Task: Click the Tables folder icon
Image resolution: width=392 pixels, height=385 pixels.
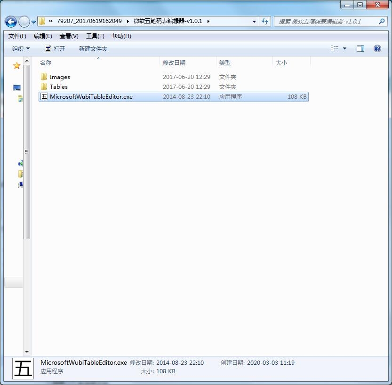Action: pos(44,86)
